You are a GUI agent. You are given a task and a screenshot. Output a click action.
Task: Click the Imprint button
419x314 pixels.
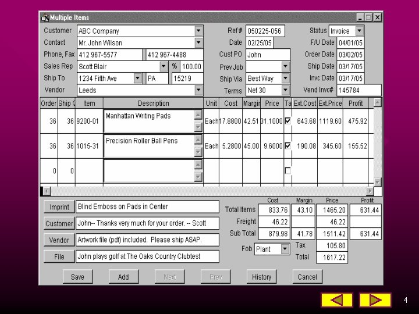[59, 207]
